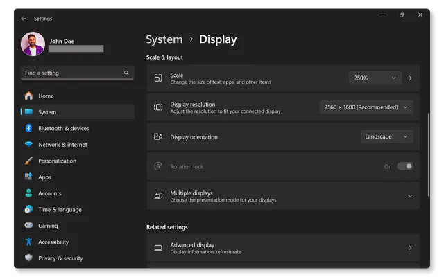Click the Advanced display laptop icon
Viewport: 444px width, 277px height.
coord(158,248)
